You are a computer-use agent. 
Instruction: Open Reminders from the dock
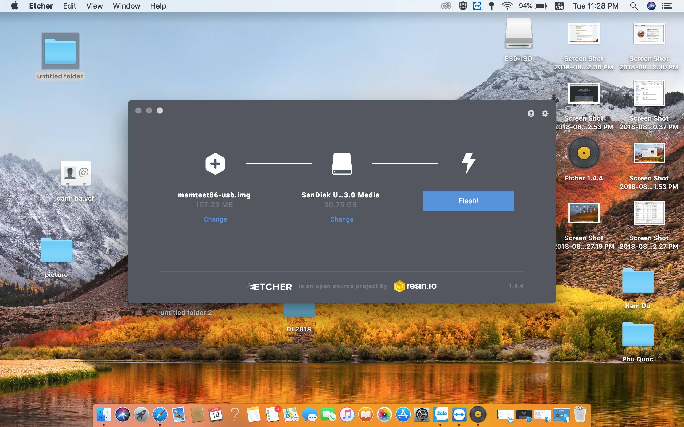tap(272, 414)
